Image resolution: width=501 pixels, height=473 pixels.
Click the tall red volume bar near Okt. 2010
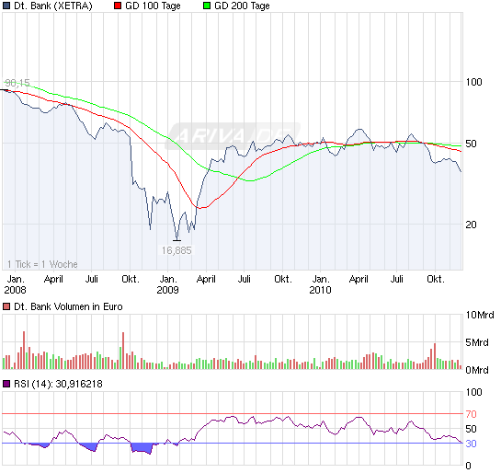tap(435, 356)
